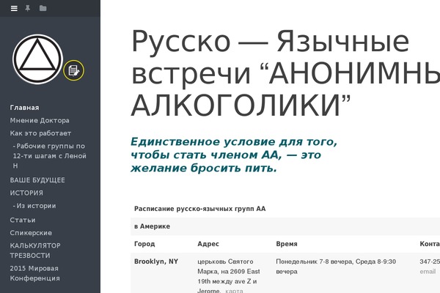
Task: Click the церьковь Святого Марка address cell
Action: [229, 276]
